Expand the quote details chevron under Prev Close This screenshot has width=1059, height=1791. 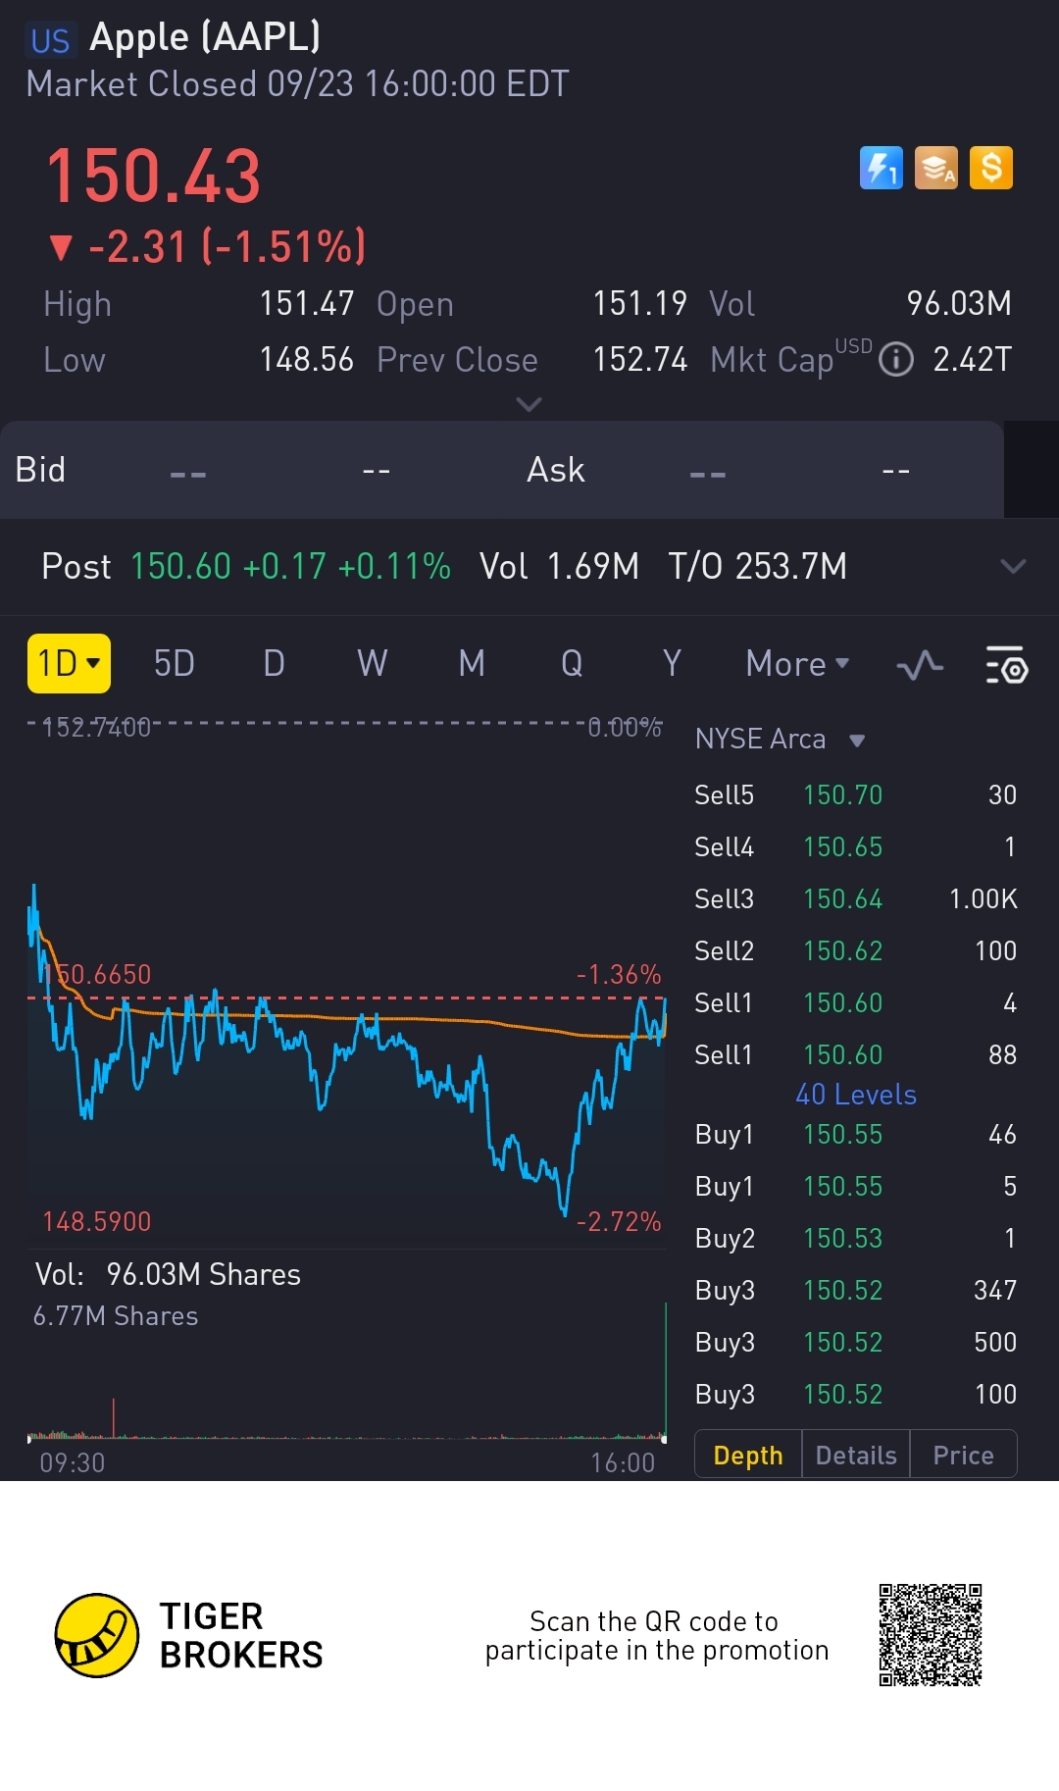coord(529,404)
